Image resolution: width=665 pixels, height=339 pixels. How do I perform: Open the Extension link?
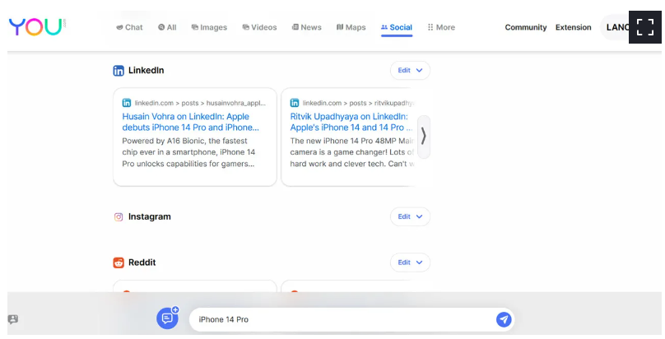pyautogui.click(x=573, y=27)
